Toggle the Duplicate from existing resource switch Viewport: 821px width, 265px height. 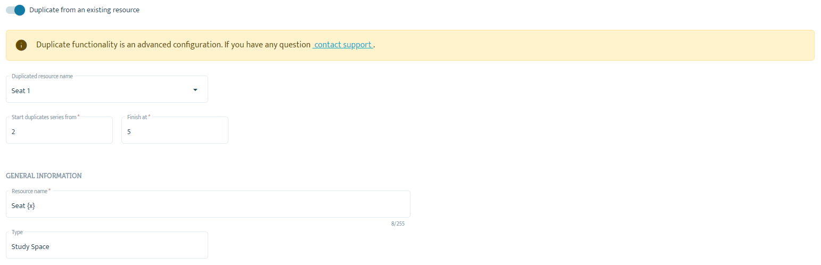[15, 10]
